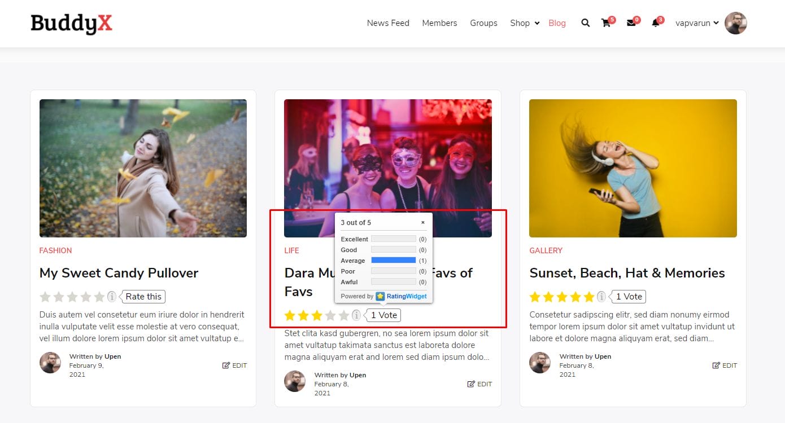Screen dimensions: 785x423
Task: Close the 3 out of 5 rating popup
Action: [422, 223]
